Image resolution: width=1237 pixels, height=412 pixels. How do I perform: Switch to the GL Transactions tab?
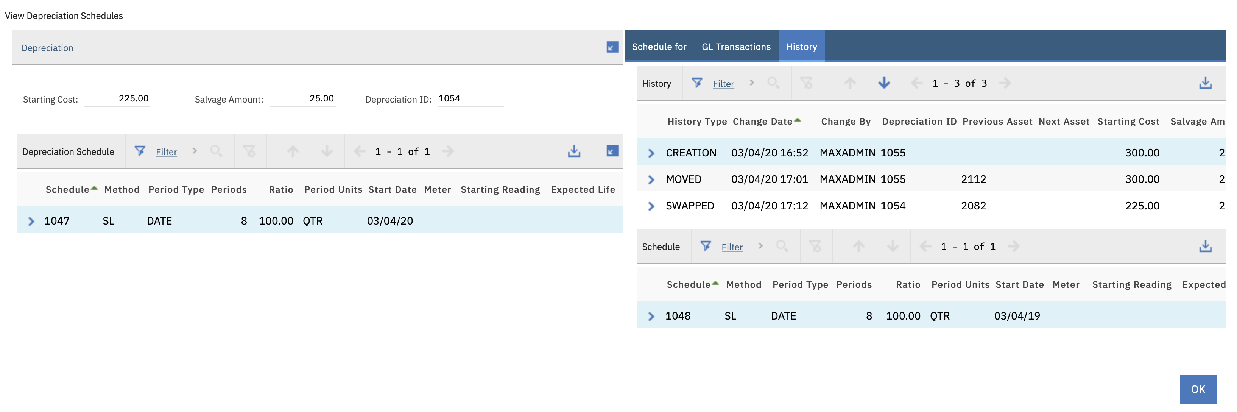pos(736,47)
